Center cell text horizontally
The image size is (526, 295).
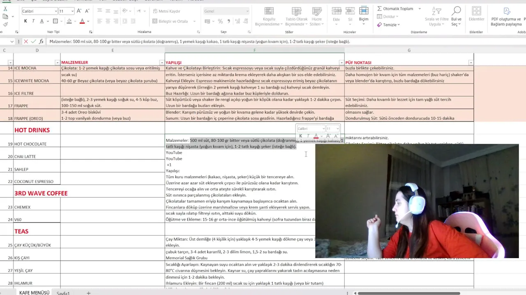click(x=108, y=21)
